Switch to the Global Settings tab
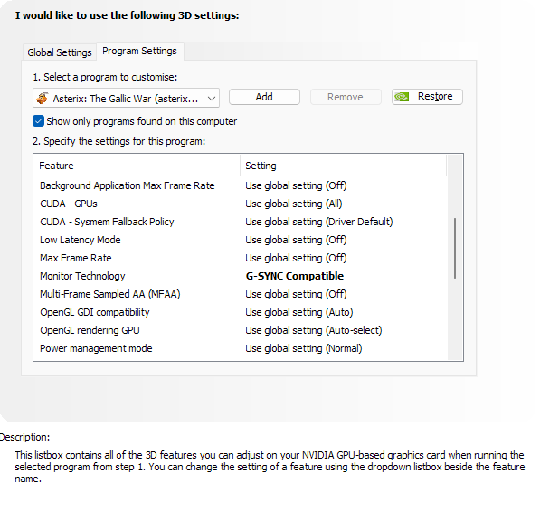 pyautogui.click(x=59, y=52)
